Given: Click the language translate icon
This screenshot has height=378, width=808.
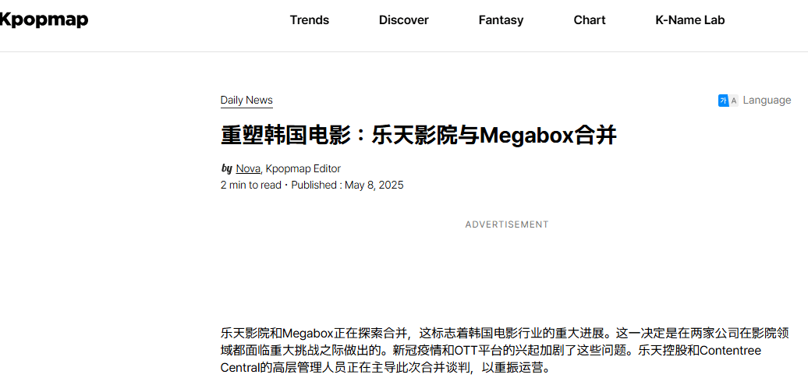Looking at the screenshot, I should 728,101.
